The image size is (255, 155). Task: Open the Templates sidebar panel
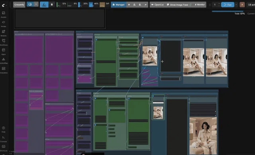(x=4, y=70)
